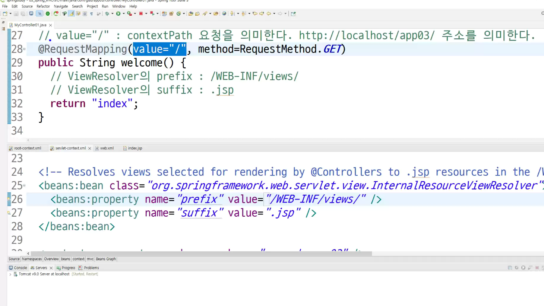Toggle Show Whitespace Characters pilcrow button
This screenshot has width=544, height=306.
click(x=92, y=14)
